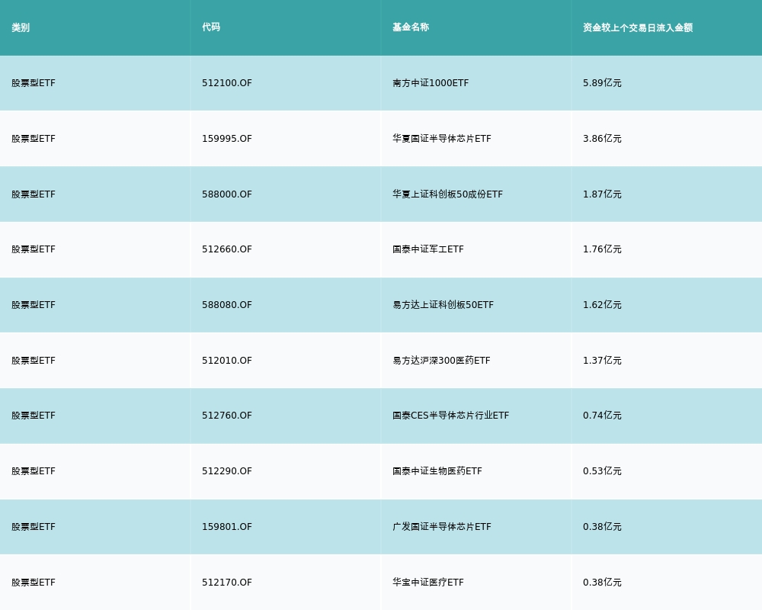Click 0.38亿元 in the 159801.OF row
The width and height of the screenshot is (762, 610).
coord(602,527)
